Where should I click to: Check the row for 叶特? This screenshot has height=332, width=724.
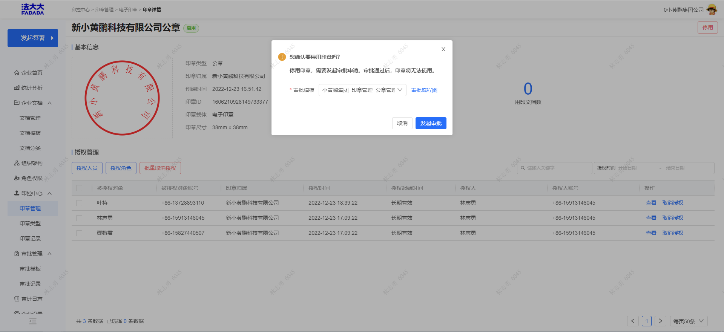[x=79, y=203]
